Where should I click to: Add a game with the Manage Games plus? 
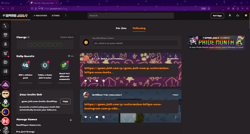pyautogui.click(x=71, y=120)
